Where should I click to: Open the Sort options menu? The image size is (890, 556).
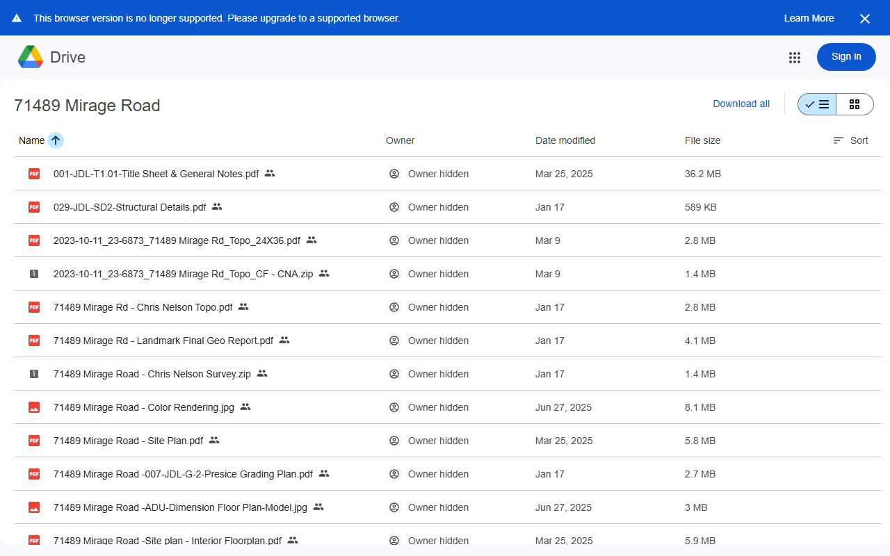coord(850,140)
